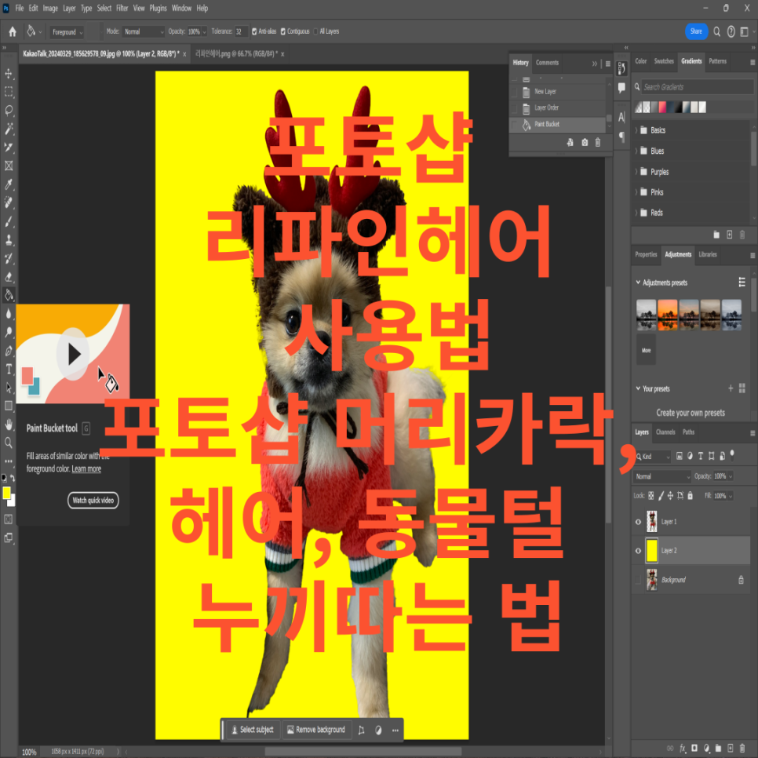The image size is (758, 758).
Task: Toggle the Anti-alias checkbox
Action: [x=254, y=31]
